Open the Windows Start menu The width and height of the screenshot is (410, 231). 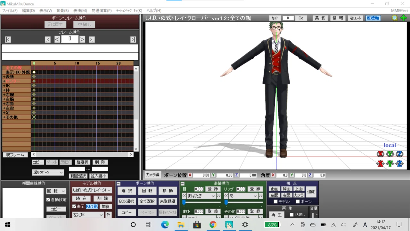pyautogui.click(x=8, y=225)
